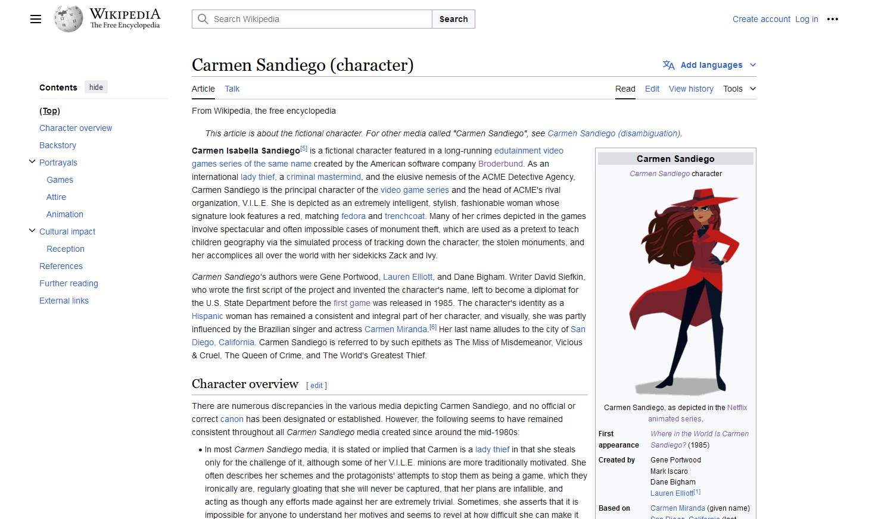
Task: Click the 'Dane Bigham' creator name in infobox
Action: (x=673, y=482)
